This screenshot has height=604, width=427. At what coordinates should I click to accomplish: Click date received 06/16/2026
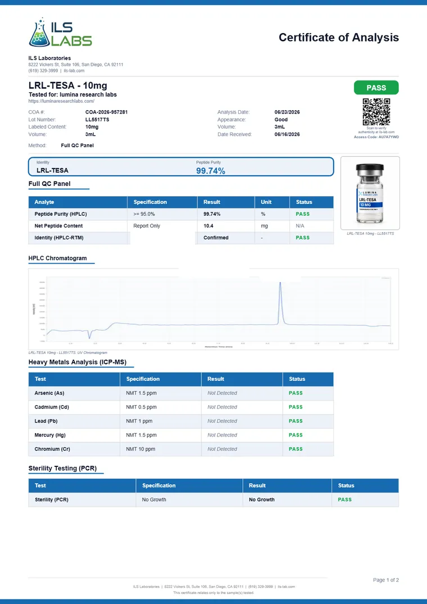tap(287, 134)
